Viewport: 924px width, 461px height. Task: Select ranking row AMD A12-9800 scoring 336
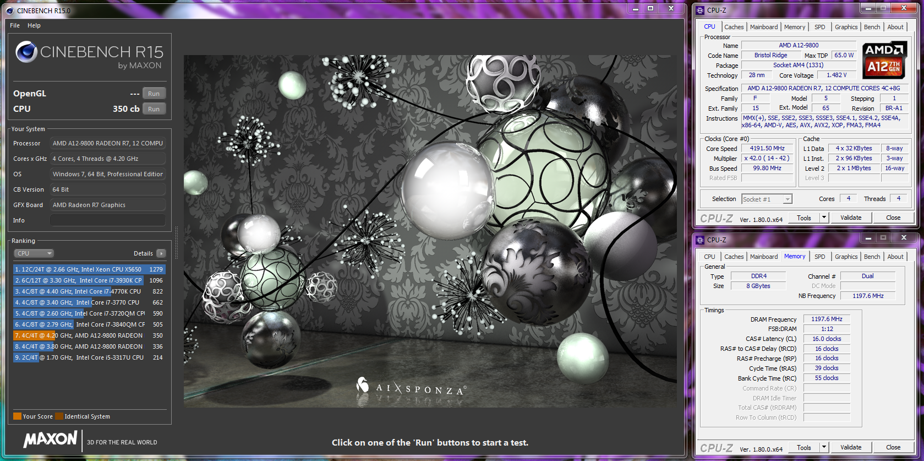[x=89, y=346]
